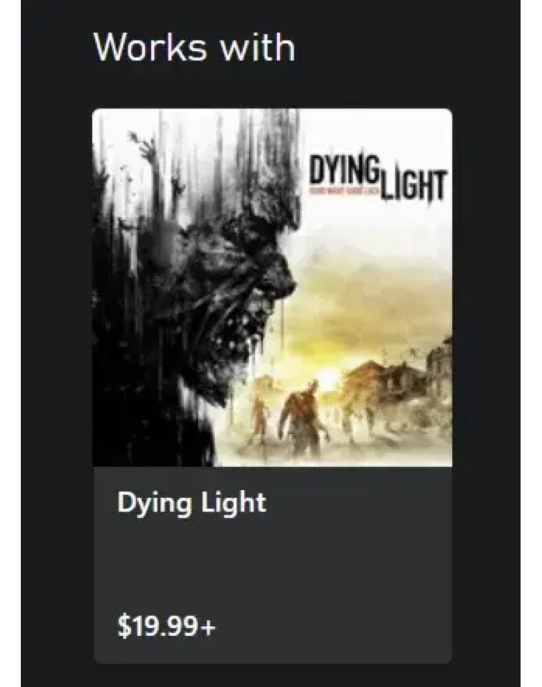This screenshot has height=687, width=542.
Task: Click the Dying Light title link
Action: pos(191,503)
